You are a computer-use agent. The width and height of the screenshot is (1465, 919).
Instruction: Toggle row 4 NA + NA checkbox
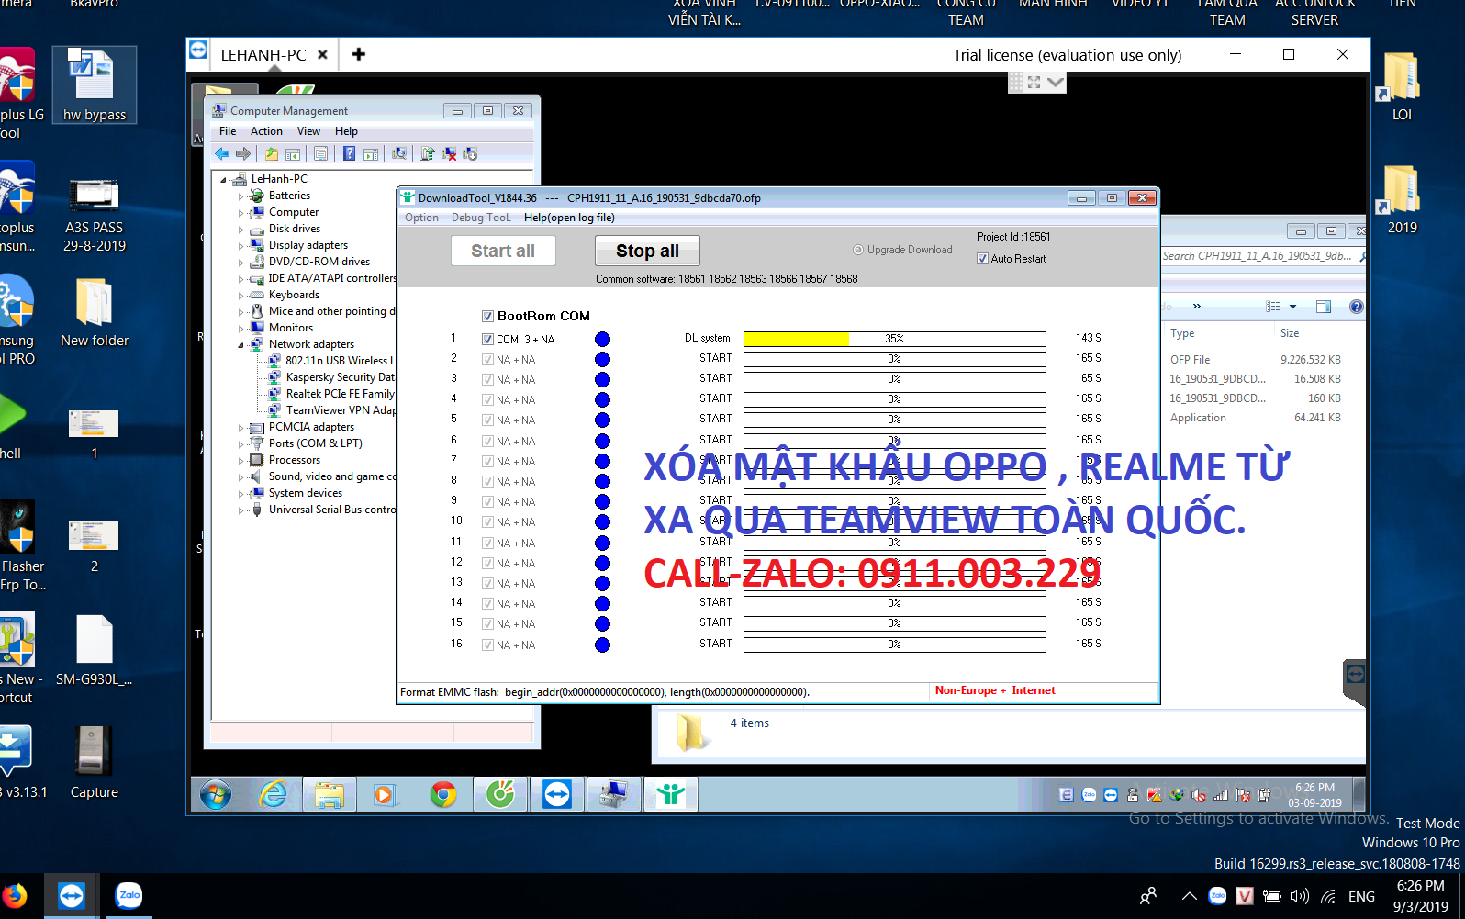pos(488,400)
